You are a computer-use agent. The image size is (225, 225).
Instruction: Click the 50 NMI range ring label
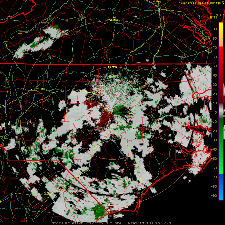coord(112,67)
